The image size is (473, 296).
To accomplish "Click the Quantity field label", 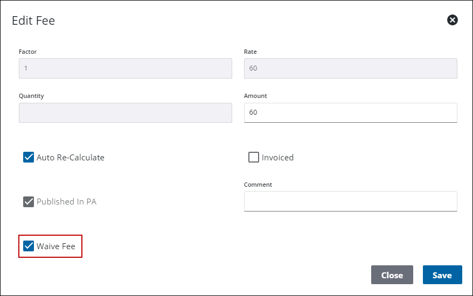I will (31, 96).
